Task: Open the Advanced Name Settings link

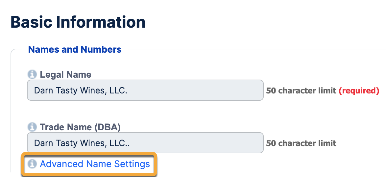Action: pyautogui.click(x=95, y=164)
